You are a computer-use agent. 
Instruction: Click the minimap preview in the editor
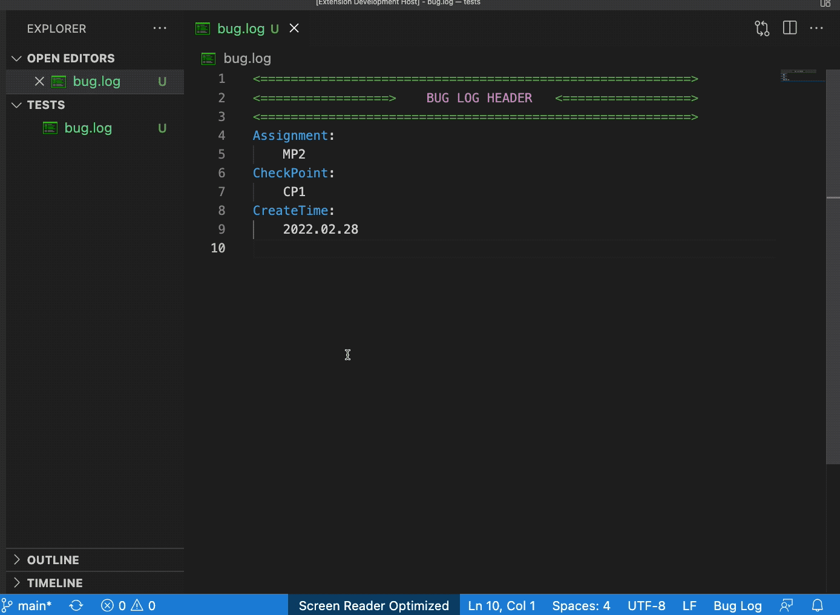coord(802,76)
